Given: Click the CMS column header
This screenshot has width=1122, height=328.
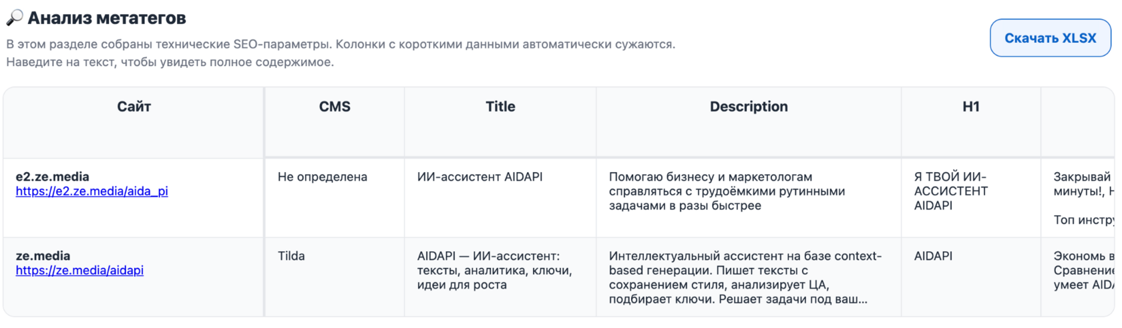Looking at the screenshot, I should click(x=335, y=107).
